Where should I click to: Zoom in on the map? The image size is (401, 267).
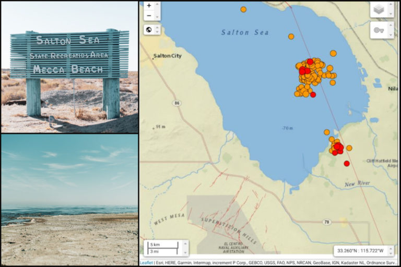click(149, 5)
